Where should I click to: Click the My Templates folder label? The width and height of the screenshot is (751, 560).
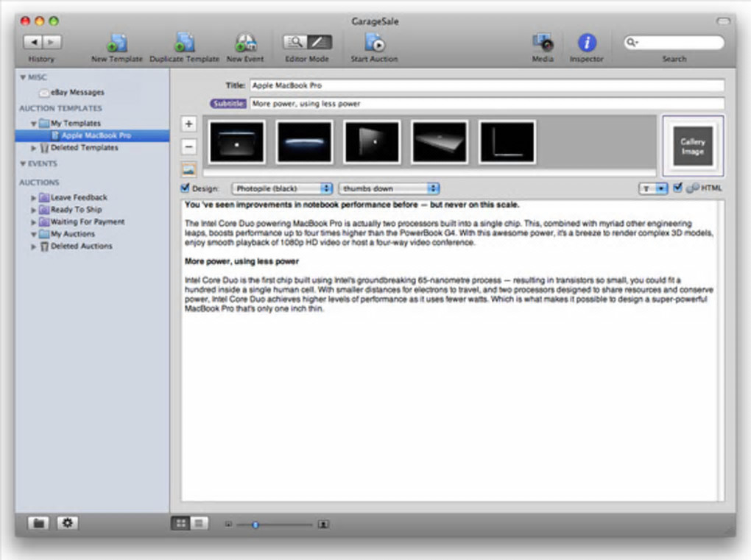76,124
